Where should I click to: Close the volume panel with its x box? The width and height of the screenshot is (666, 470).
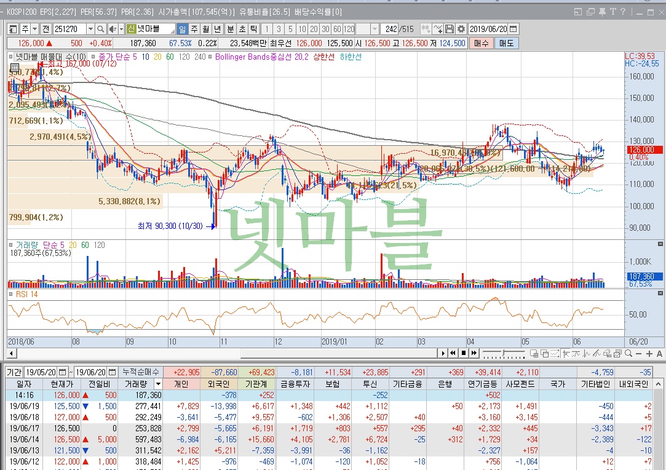click(660, 244)
